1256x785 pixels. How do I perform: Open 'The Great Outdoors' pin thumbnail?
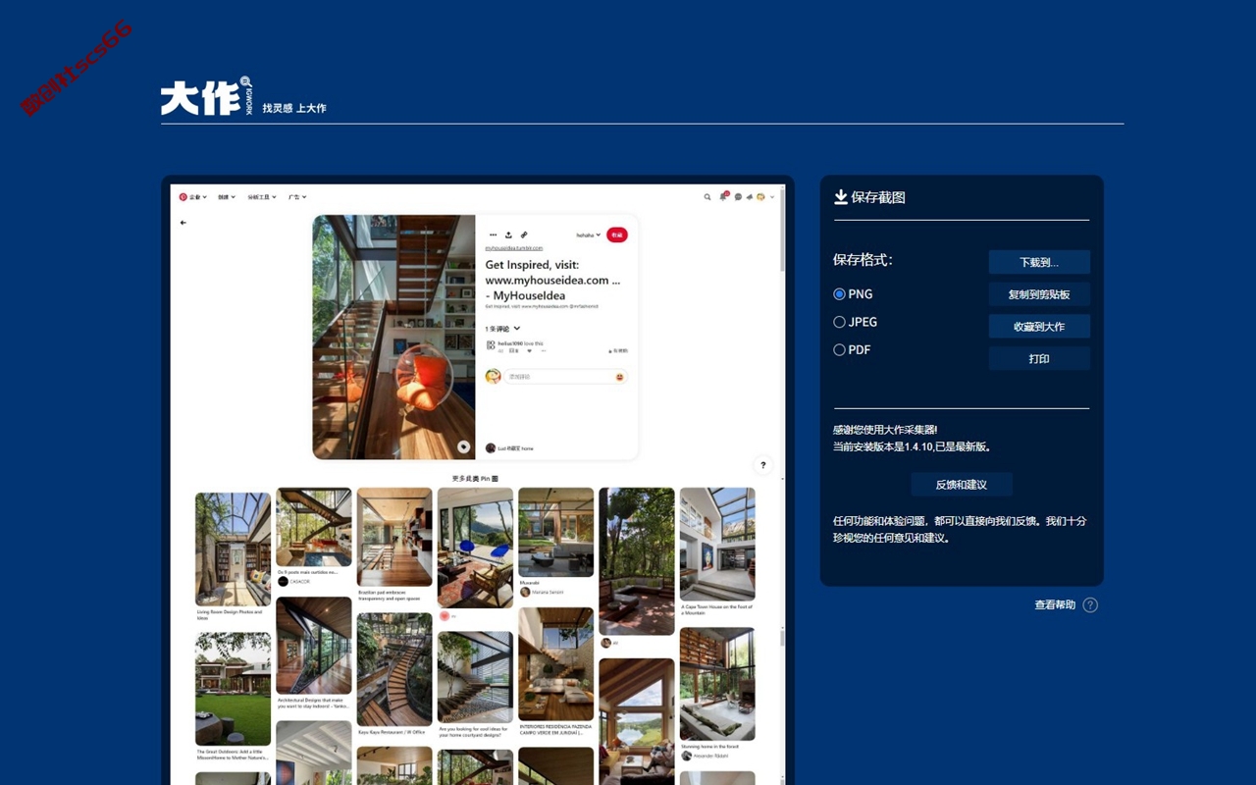coord(233,689)
